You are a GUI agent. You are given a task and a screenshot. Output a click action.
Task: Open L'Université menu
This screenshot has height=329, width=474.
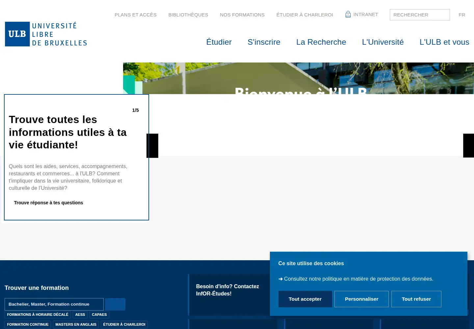383,42
